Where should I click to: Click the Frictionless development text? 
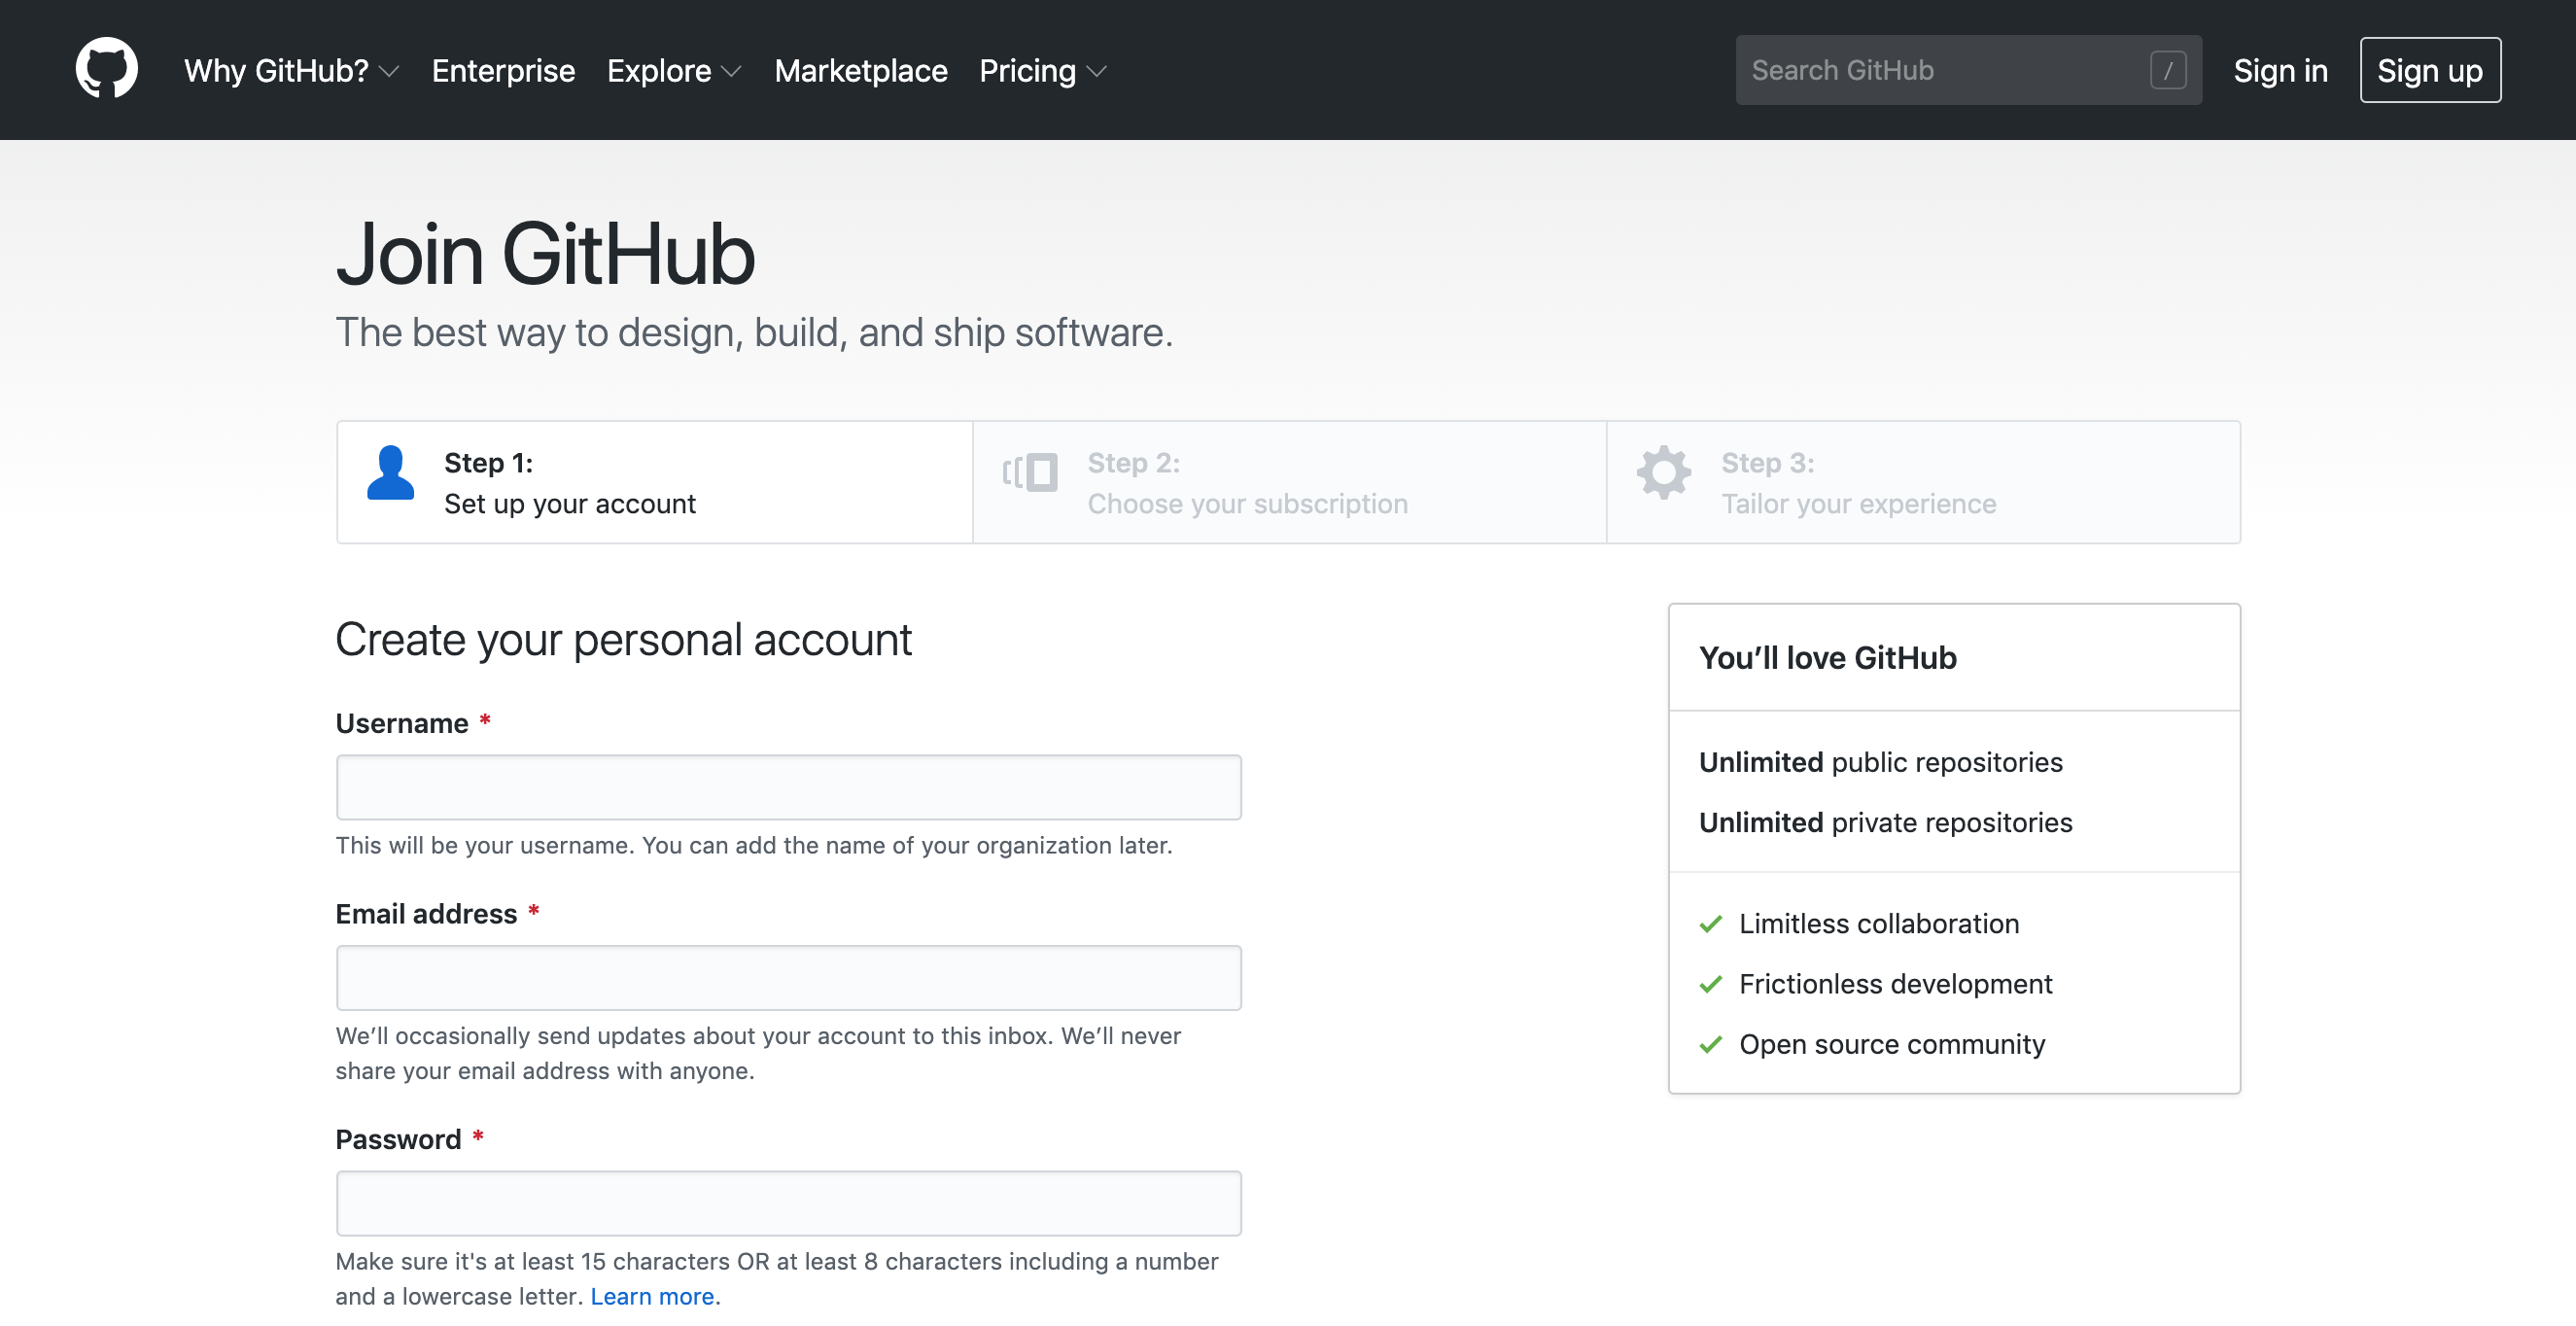(x=1895, y=983)
